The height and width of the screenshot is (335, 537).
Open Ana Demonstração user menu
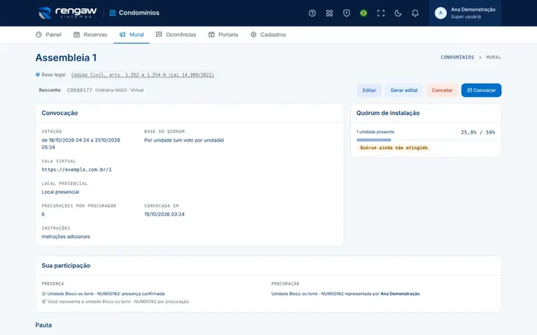[x=465, y=13]
